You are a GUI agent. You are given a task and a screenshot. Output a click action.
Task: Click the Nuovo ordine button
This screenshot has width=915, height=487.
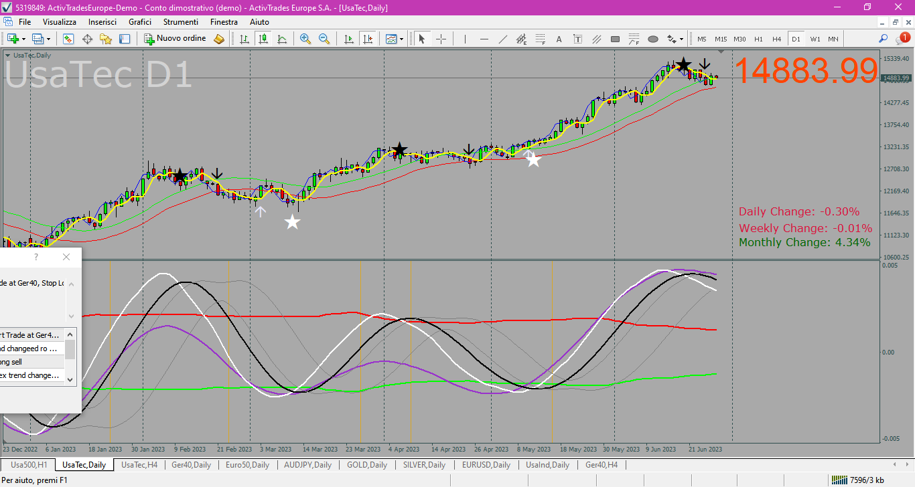[x=175, y=39]
